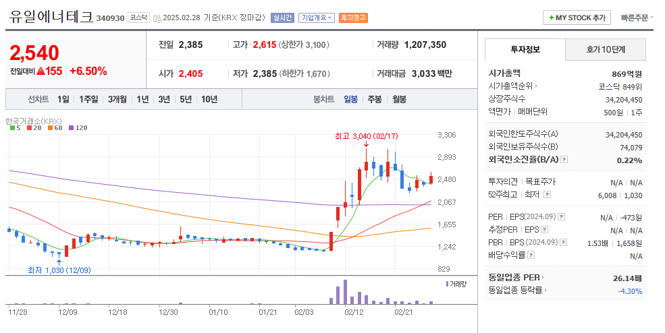Click the arrow next to 동일업종 등락률

546,291
